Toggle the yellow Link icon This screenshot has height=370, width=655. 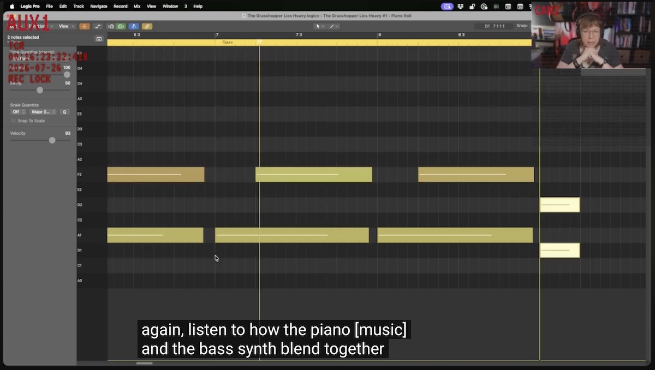147,26
